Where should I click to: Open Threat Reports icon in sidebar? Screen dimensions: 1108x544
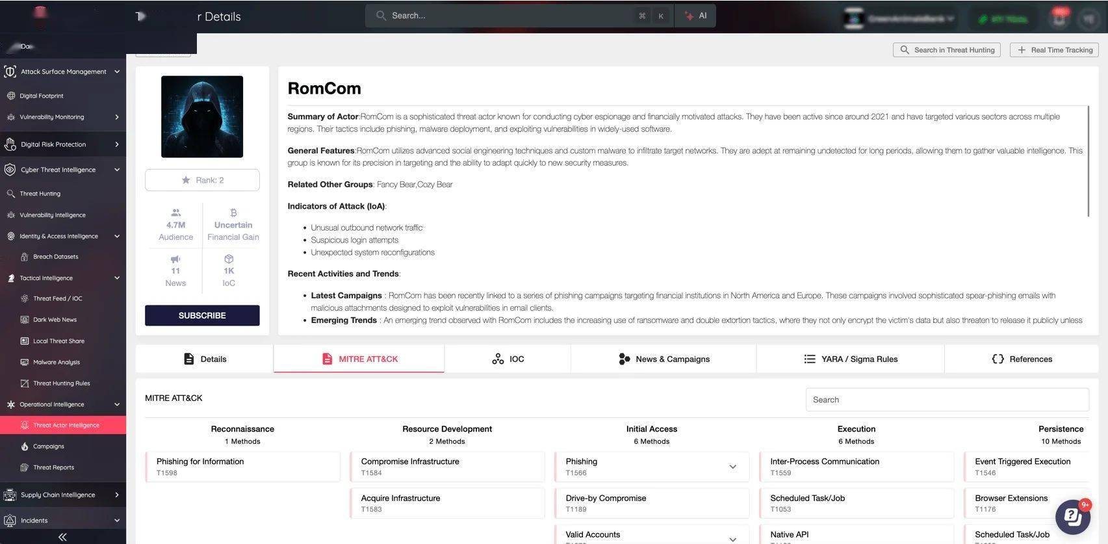24,467
